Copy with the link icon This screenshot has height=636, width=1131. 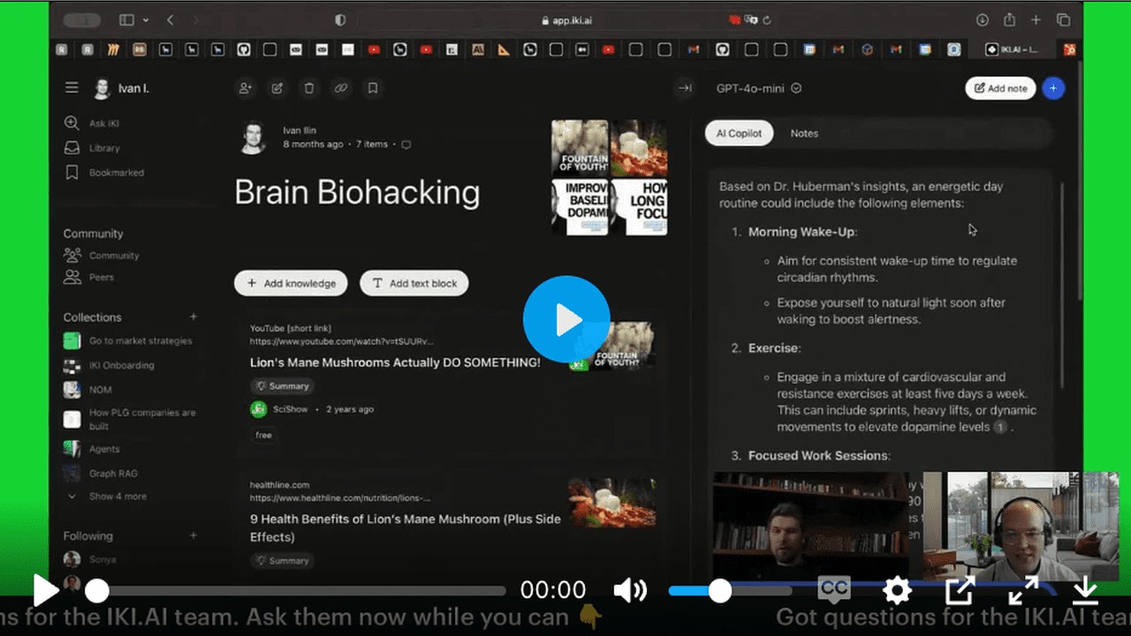pyautogui.click(x=341, y=88)
